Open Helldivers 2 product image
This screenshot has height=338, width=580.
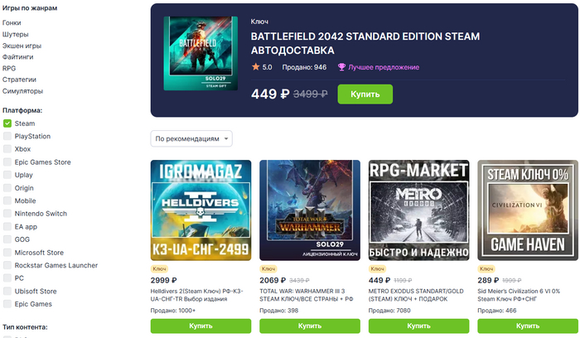click(x=200, y=210)
